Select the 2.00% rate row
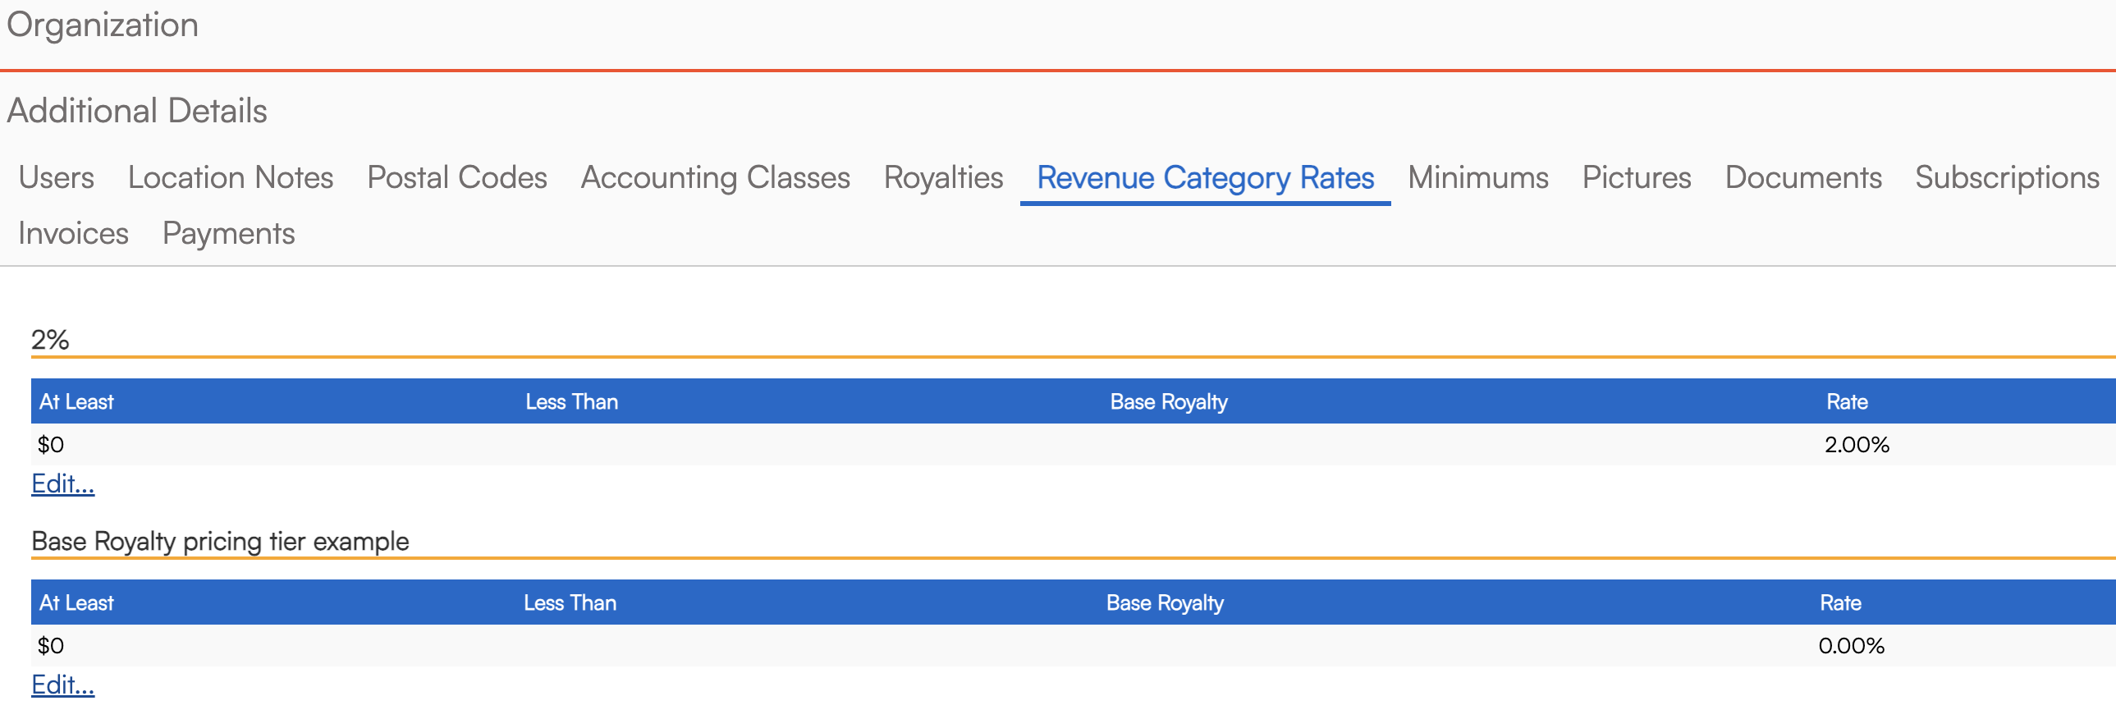 point(1073,445)
